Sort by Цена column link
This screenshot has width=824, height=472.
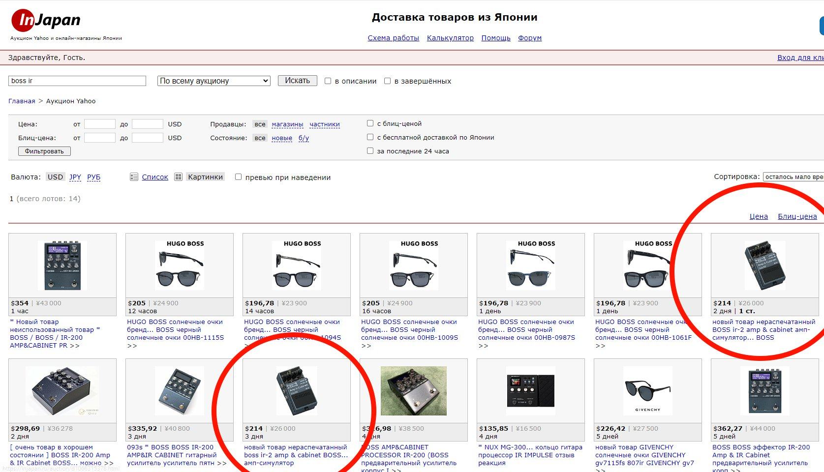point(759,216)
